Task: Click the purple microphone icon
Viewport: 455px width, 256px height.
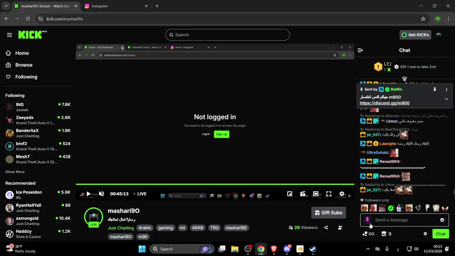Action: click(367, 220)
